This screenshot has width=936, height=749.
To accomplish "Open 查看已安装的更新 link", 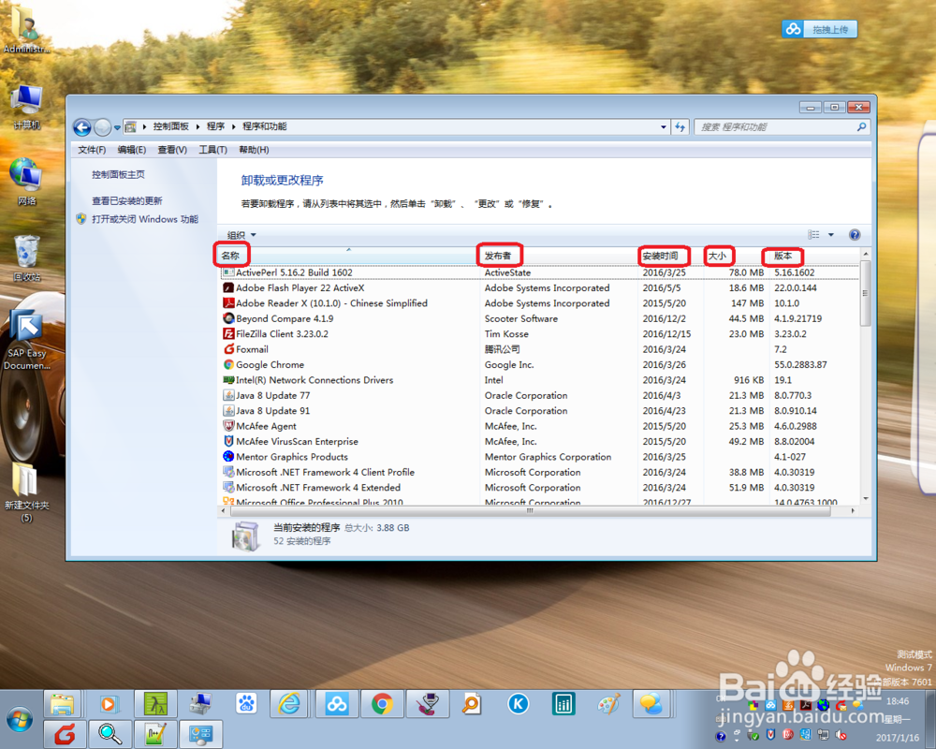I will (127, 200).
